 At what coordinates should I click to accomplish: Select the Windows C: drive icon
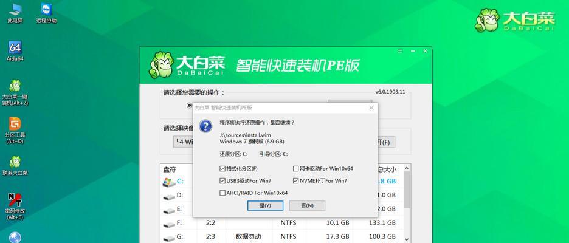pyautogui.click(x=168, y=182)
